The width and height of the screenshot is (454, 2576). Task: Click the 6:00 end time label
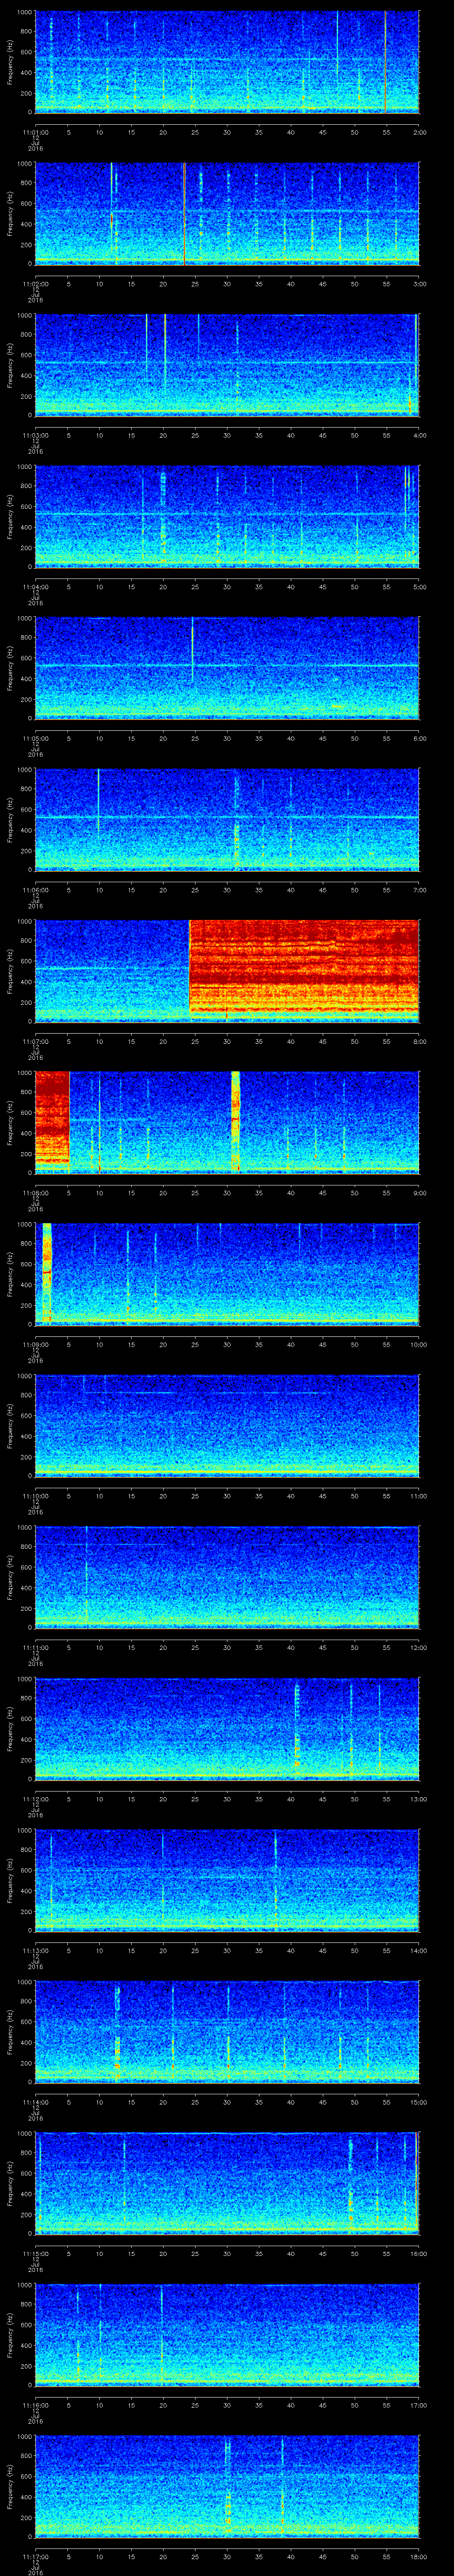419,738
